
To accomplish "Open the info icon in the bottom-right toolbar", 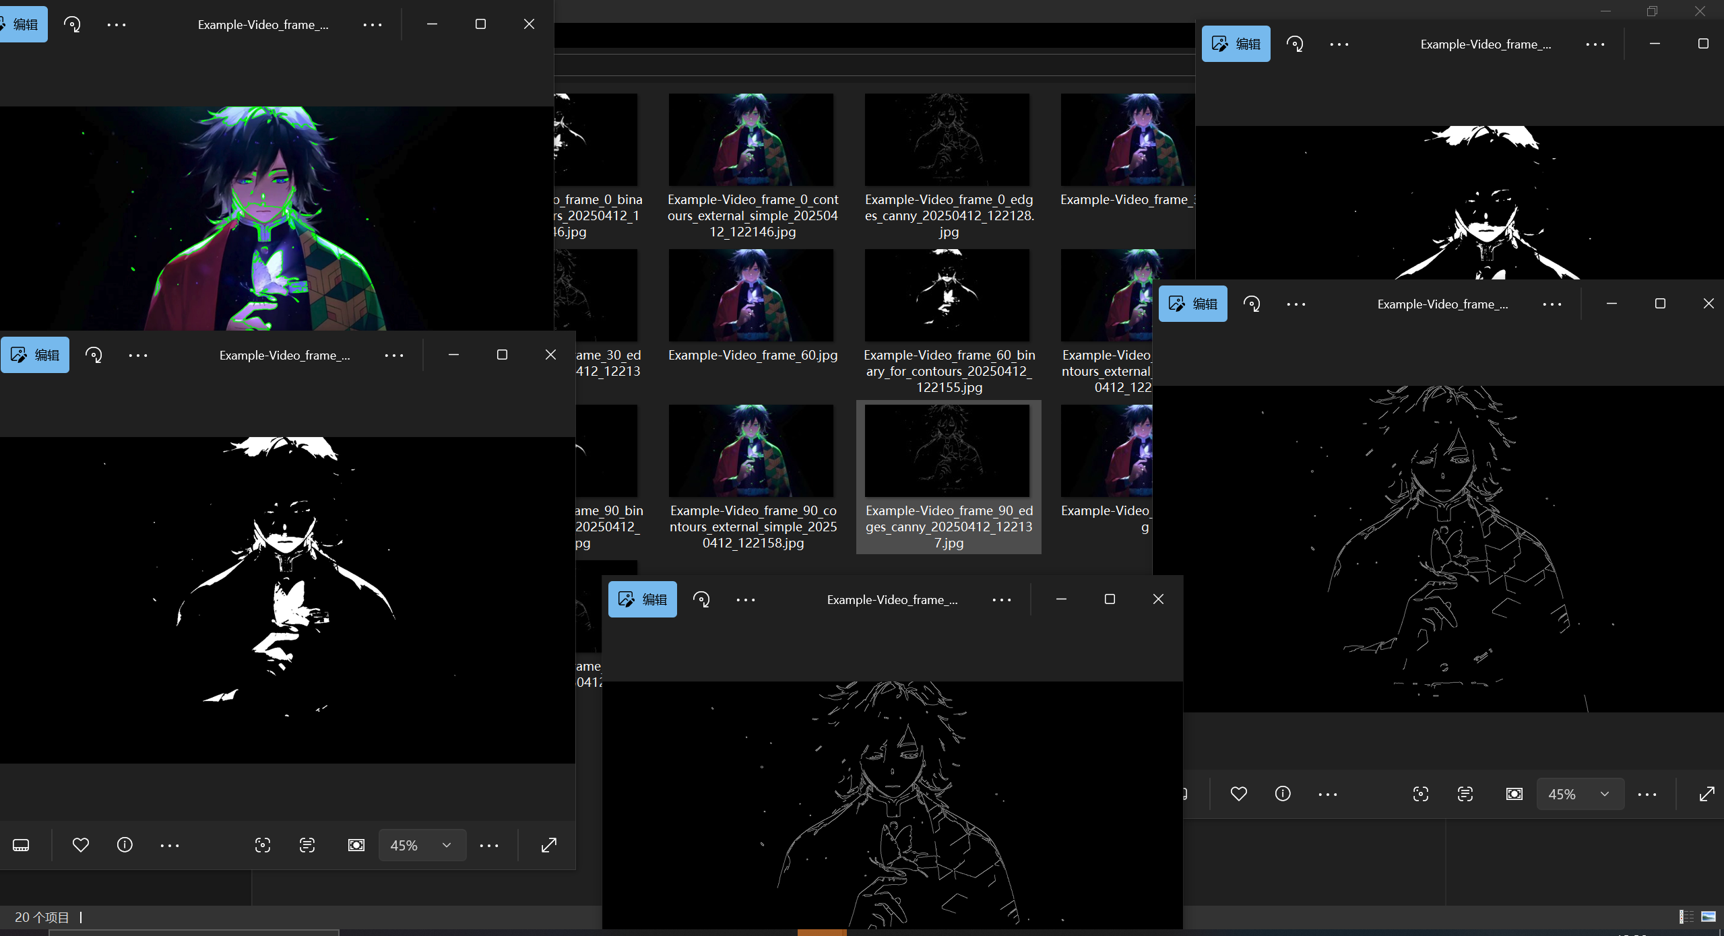I will [1282, 794].
